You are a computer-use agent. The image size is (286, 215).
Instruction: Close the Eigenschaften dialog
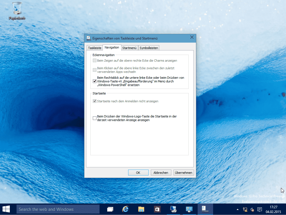tap(192, 37)
